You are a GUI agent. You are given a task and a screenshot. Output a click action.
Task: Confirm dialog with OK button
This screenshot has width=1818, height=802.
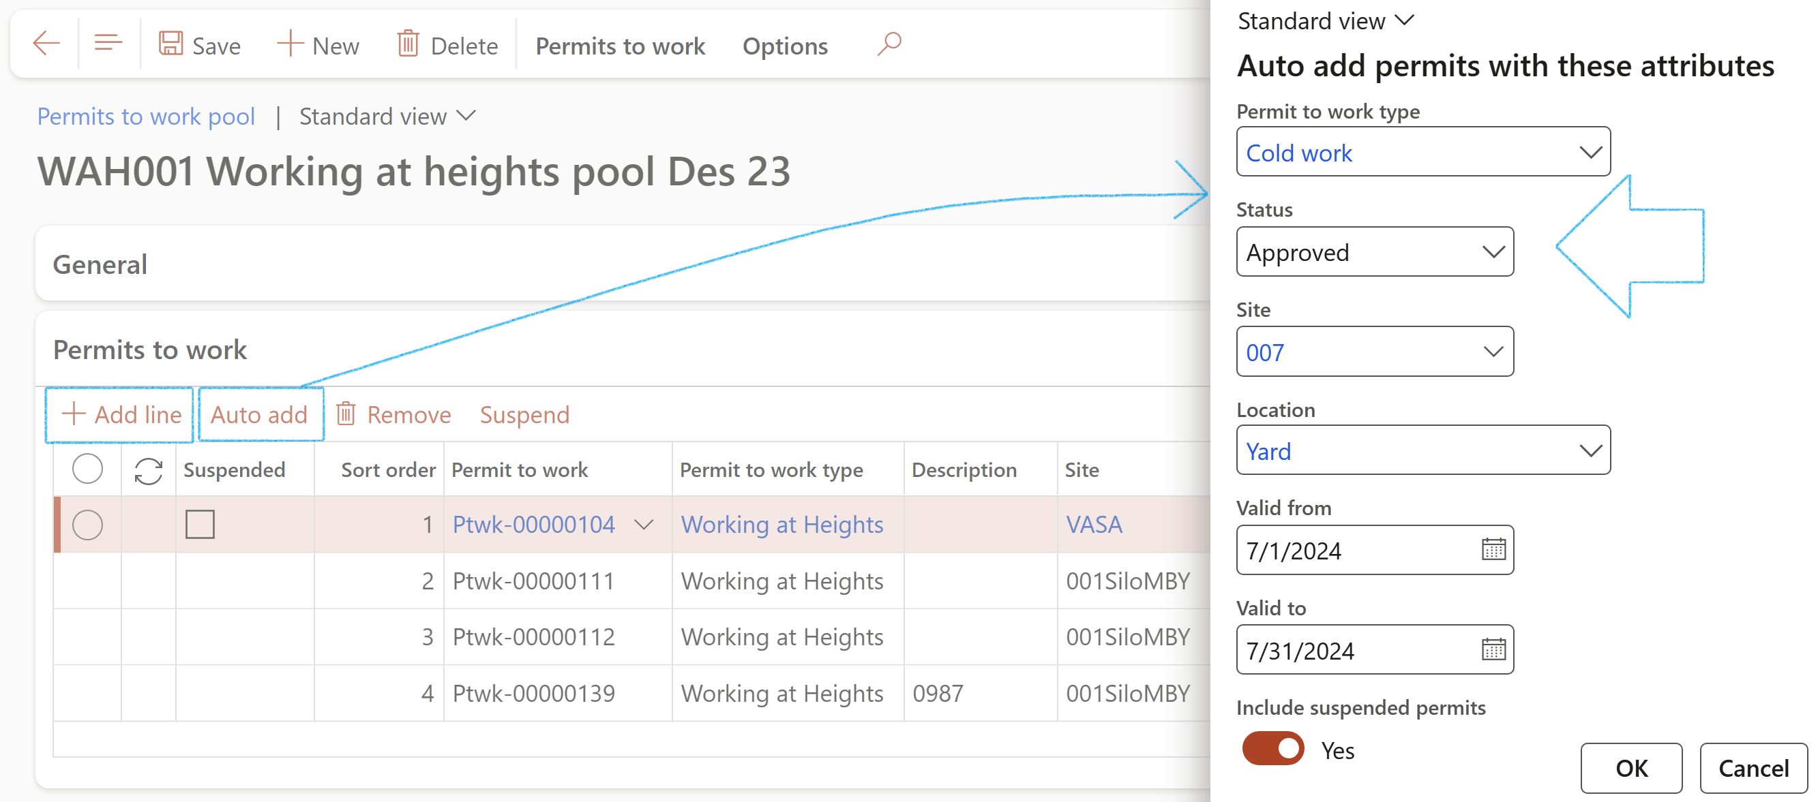[1631, 767]
